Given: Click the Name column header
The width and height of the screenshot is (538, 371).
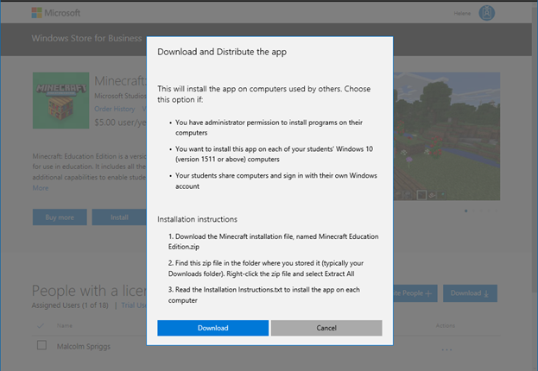Looking at the screenshot, I should click(65, 325).
